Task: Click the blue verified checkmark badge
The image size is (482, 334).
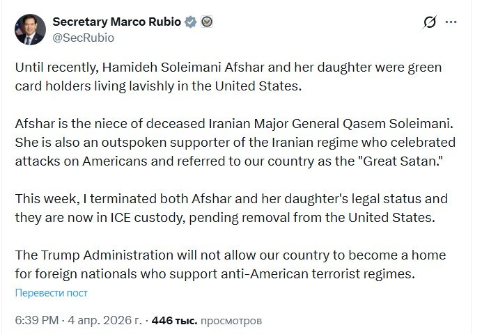Action: point(189,22)
